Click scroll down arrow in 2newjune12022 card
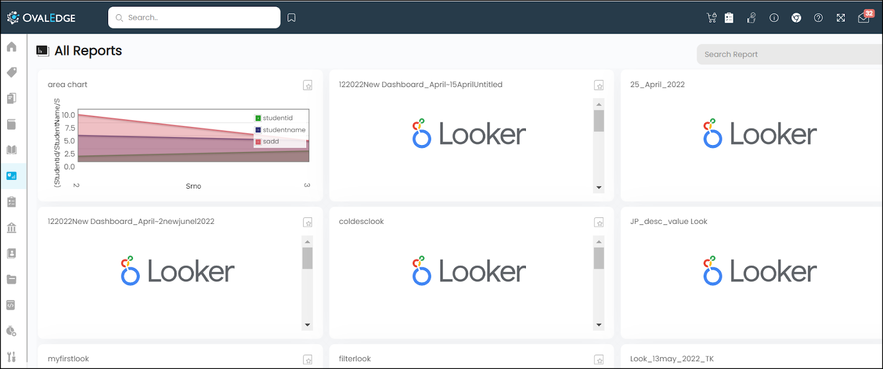Screen dimensions: 883x369 tap(307, 325)
